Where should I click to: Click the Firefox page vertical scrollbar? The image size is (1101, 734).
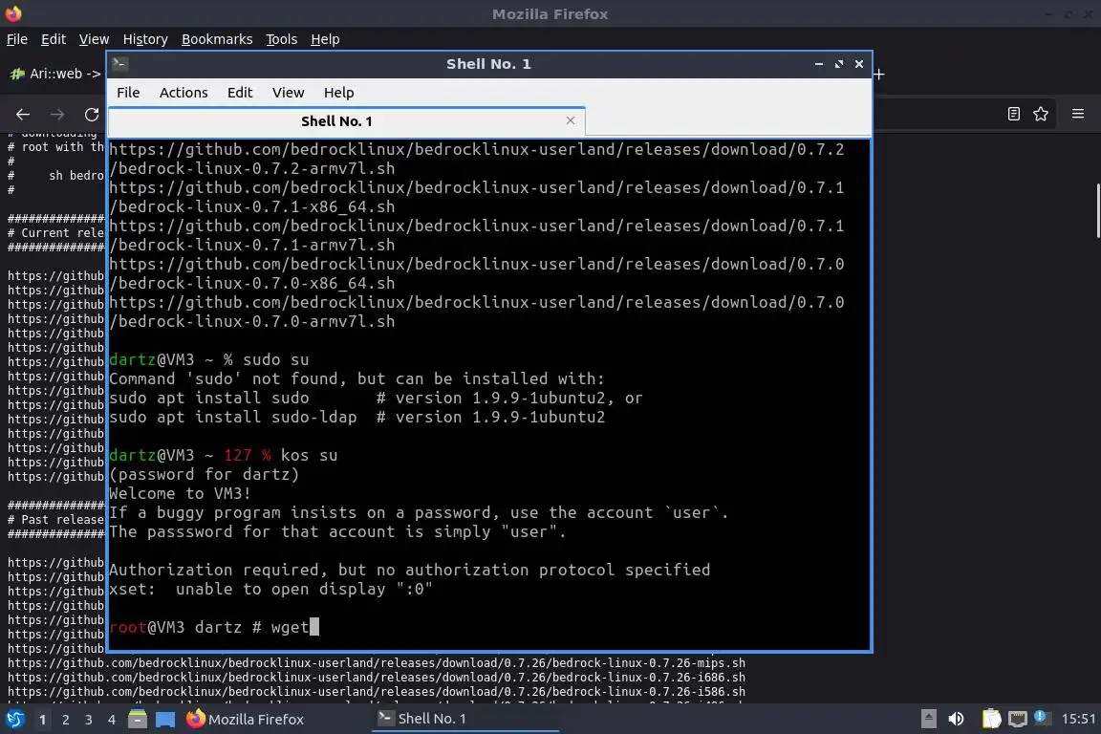coord(1097,210)
